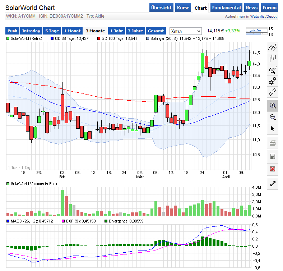Activate the zoom out magnifier tool
Viewport: 283px width, 271px height.
(x=272, y=117)
